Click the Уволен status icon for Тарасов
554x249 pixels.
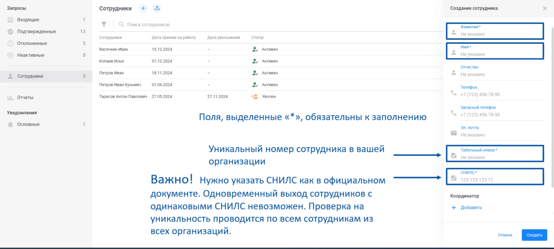(255, 96)
